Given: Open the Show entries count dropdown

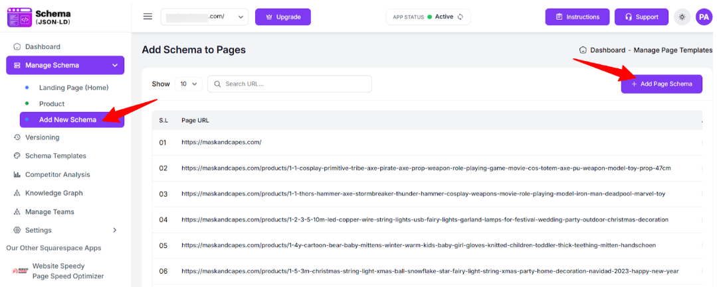Looking at the screenshot, I should tap(189, 84).
